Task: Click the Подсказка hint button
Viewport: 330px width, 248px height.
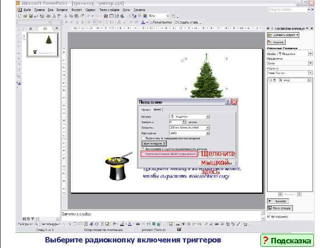Action: pos(287,240)
